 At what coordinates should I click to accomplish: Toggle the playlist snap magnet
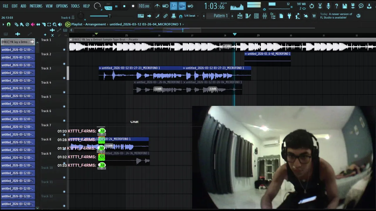click(x=9, y=25)
